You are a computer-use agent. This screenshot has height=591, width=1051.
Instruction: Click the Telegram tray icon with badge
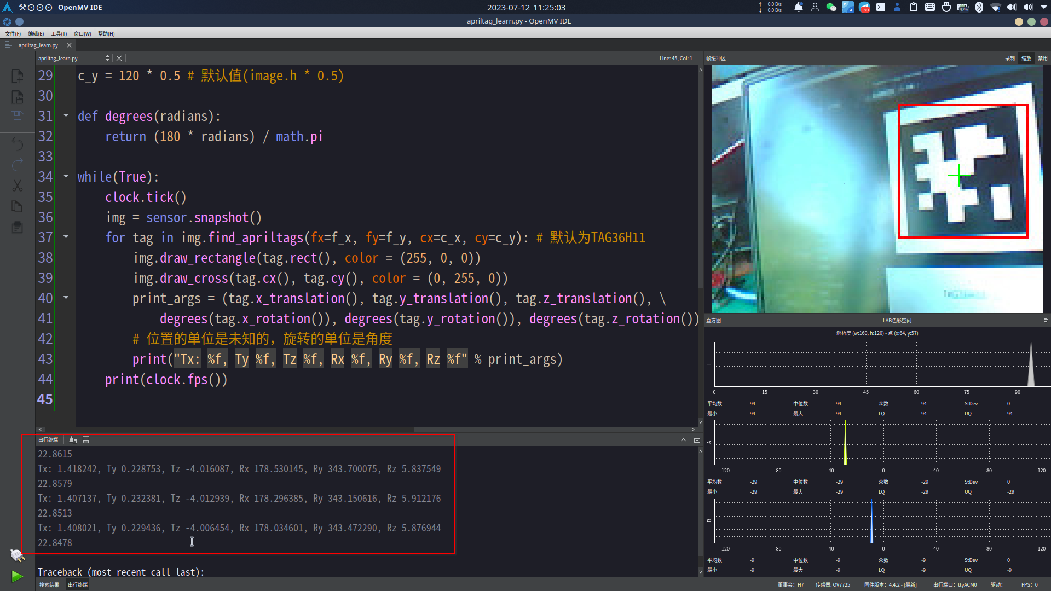pyautogui.click(x=864, y=7)
